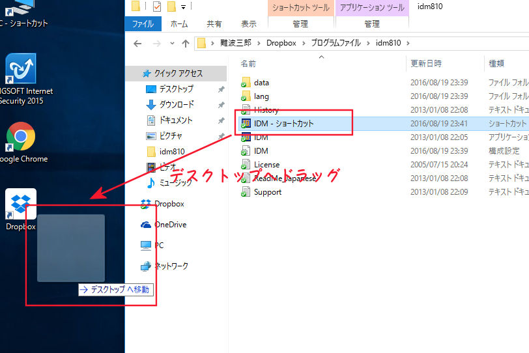Click the PC monitor icon in navigation pane
The width and height of the screenshot is (529, 353).
(x=146, y=246)
